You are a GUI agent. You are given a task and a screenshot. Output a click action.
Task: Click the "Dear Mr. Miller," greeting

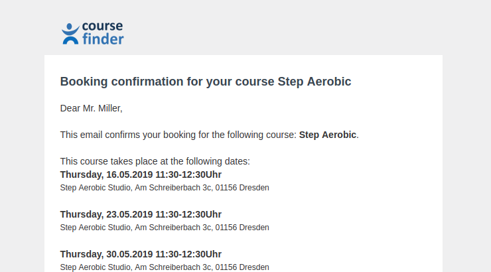click(x=92, y=108)
